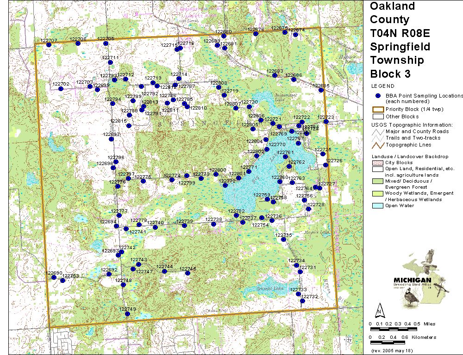
Task: Select sampling point 122705 on the top border
Action: (106, 43)
